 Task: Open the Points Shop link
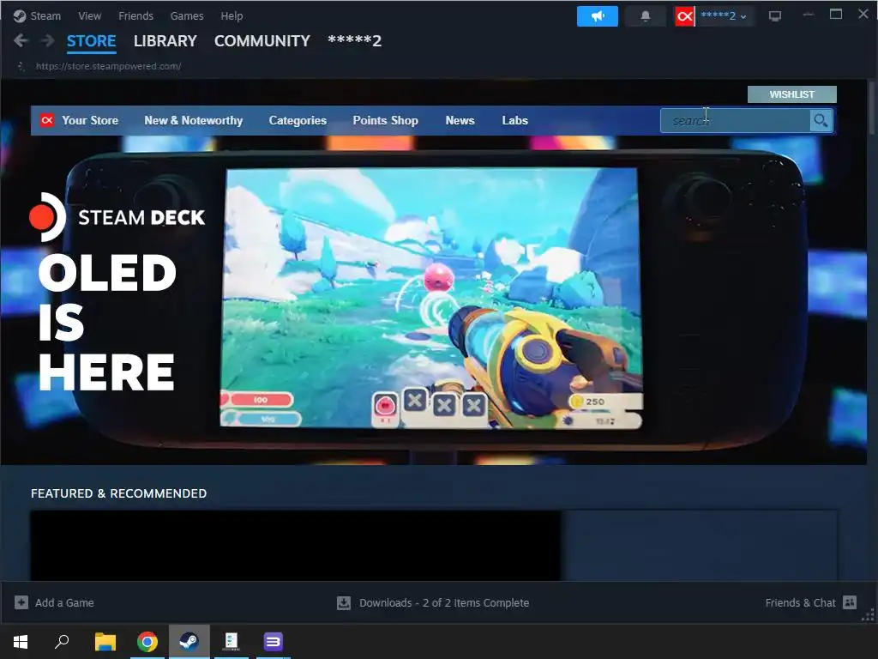click(x=385, y=120)
